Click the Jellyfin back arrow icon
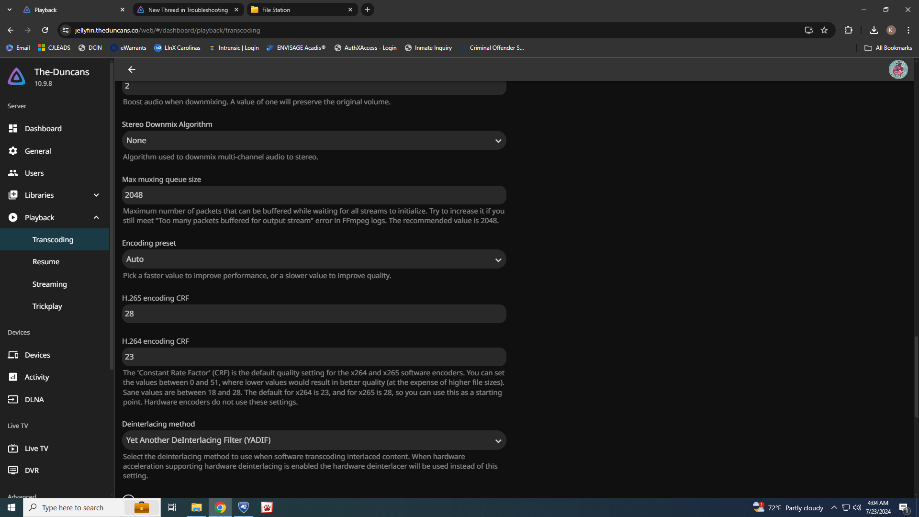 point(132,70)
